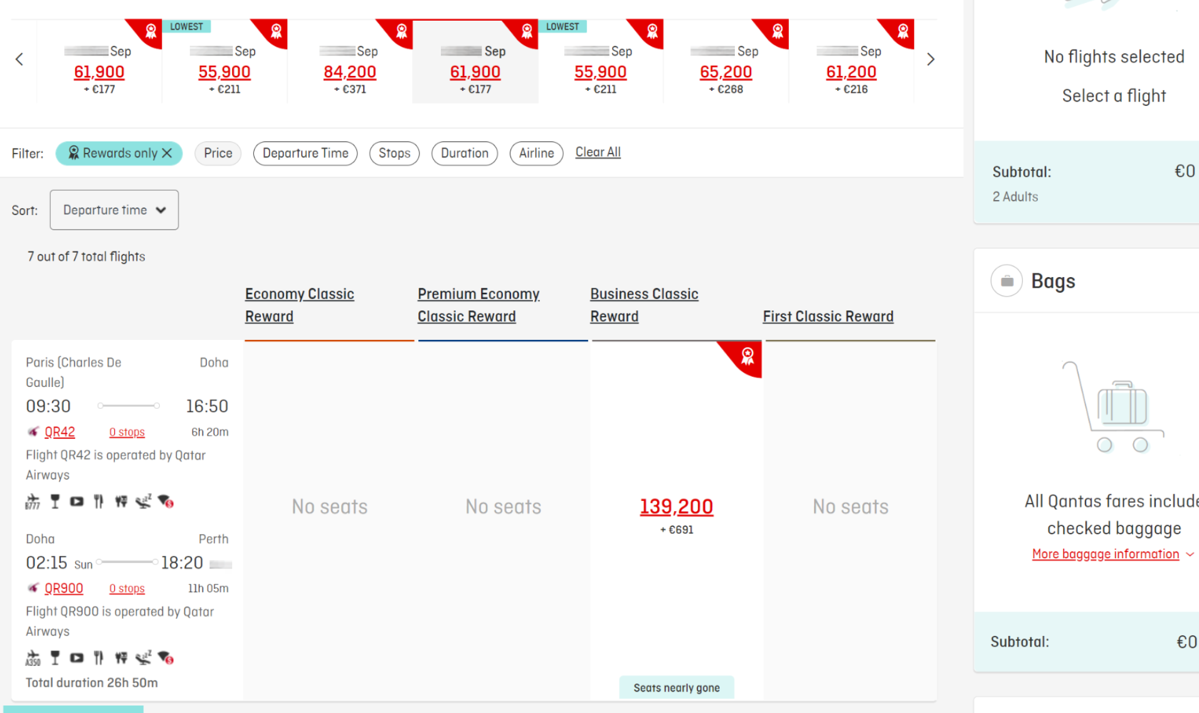Viewport: 1199px width, 713px height.
Task: Open the 0 stops link for QR900
Action: [127, 589]
